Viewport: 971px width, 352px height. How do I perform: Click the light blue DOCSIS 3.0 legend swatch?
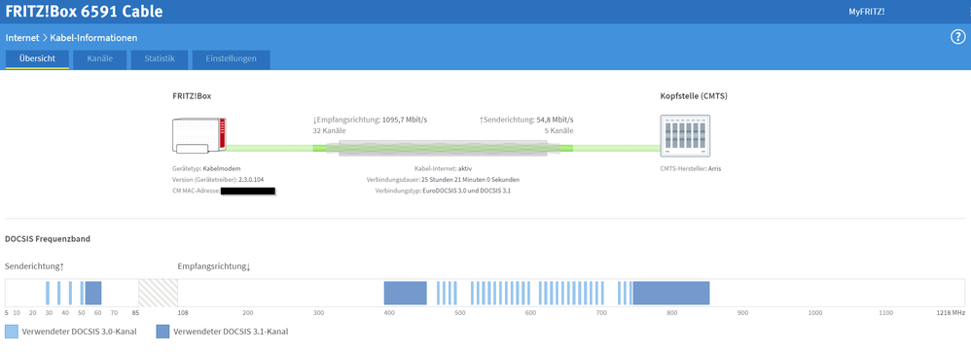tap(12, 331)
